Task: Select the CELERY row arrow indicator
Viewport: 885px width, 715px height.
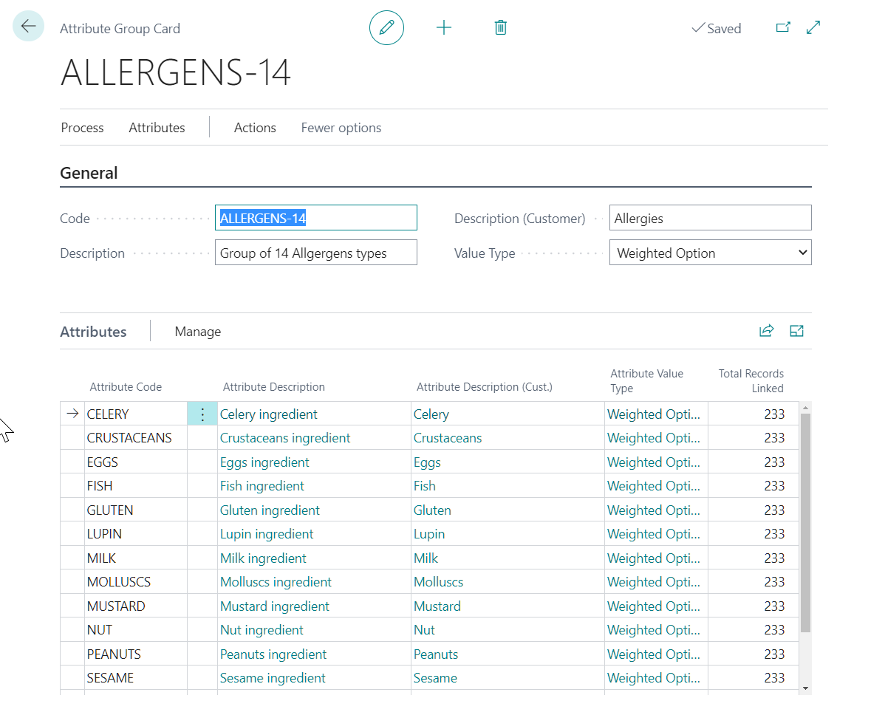Action: pyautogui.click(x=72, y=414)
